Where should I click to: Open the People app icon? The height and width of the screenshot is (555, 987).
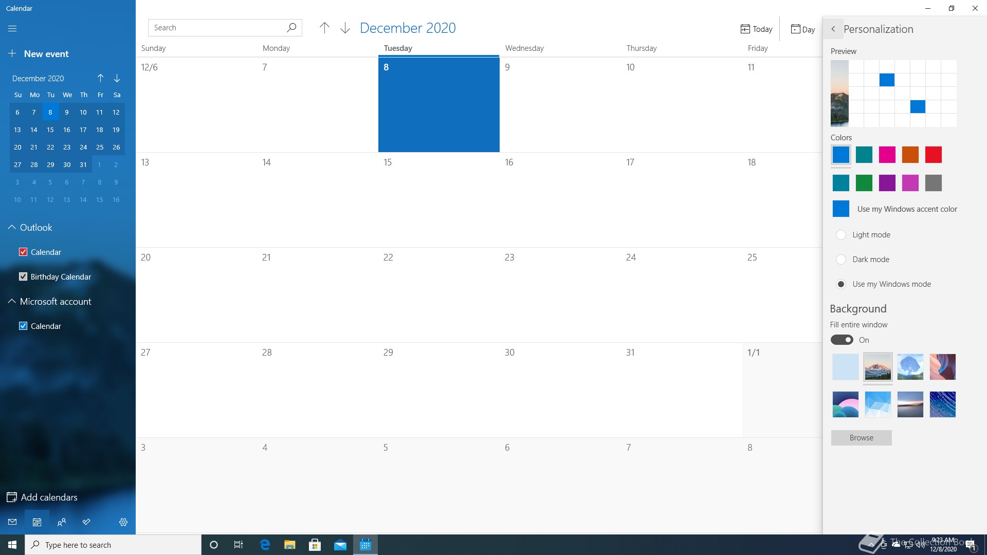point(62,522)
